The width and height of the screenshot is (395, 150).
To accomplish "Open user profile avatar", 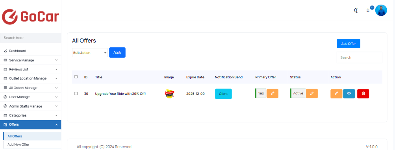I will coord(381,10).
